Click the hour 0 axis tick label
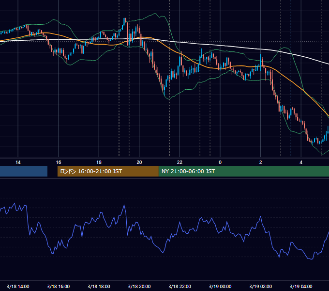This screenshot has width=329, height=291. click(220, 162)
